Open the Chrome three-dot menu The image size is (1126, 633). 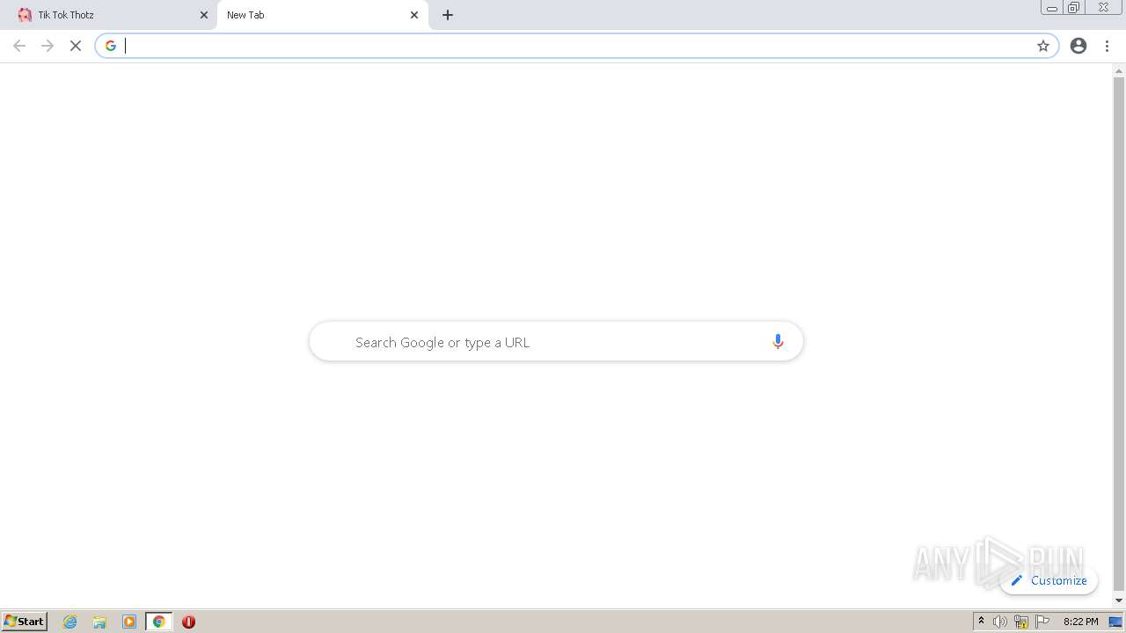coord(1107,46)
